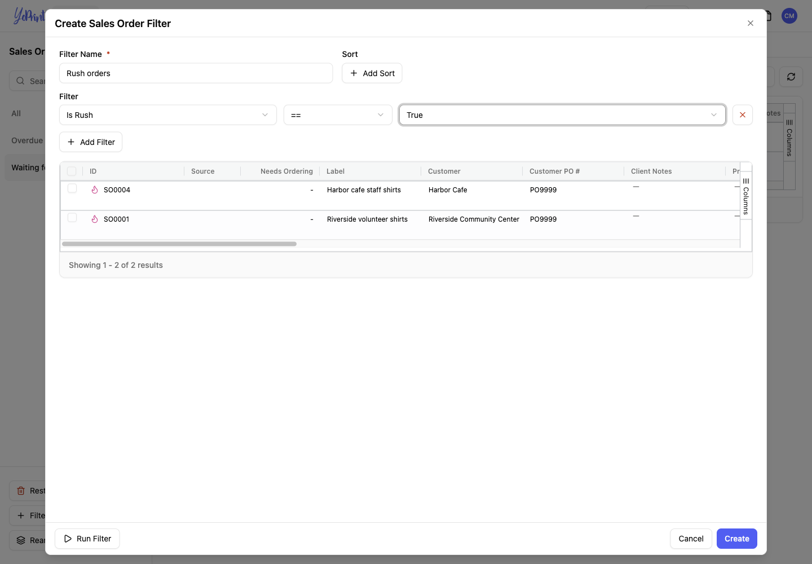Click the SO0001 order ID text
The image size is (812, 564).
[x=116, y=219]
